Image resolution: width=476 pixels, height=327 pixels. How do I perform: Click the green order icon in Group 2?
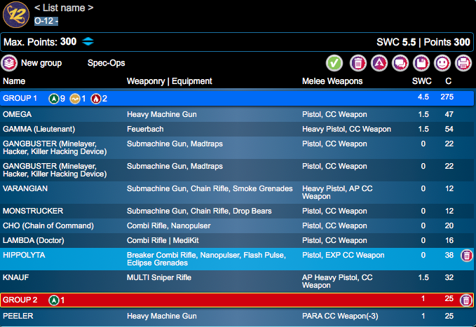point(54,300)
